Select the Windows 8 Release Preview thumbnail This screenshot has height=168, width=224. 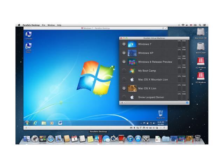click(132, 62)
